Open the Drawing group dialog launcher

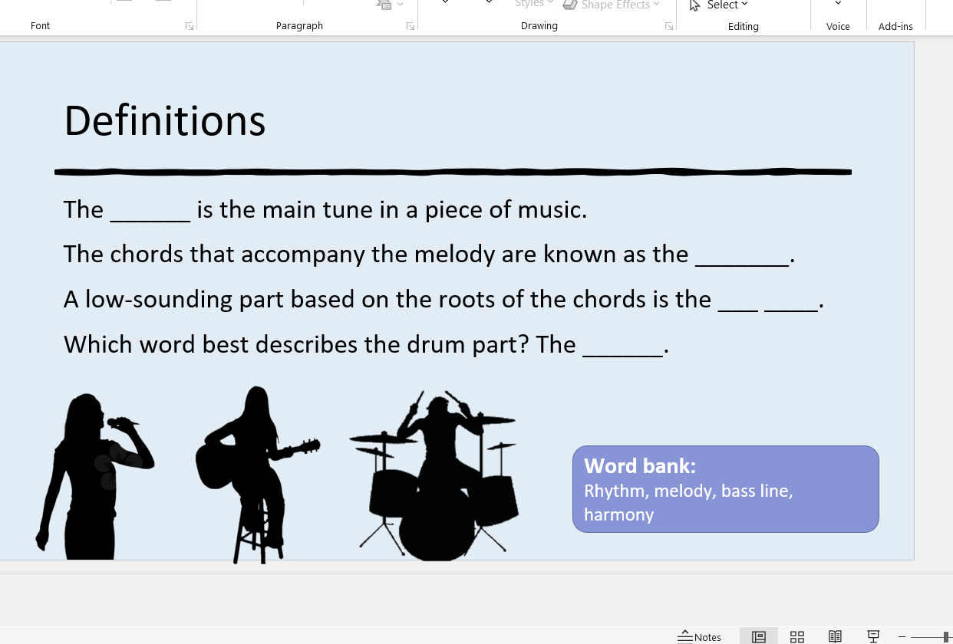[x=669, y=26]
